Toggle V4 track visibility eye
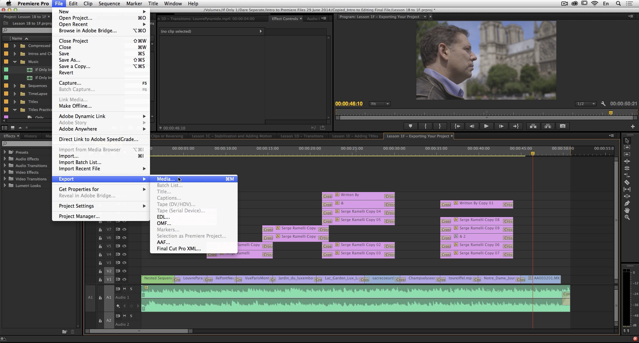 point(124,254)
